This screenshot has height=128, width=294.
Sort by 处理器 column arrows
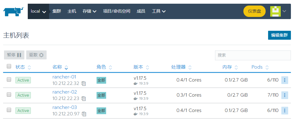click(x=190, y=67)
